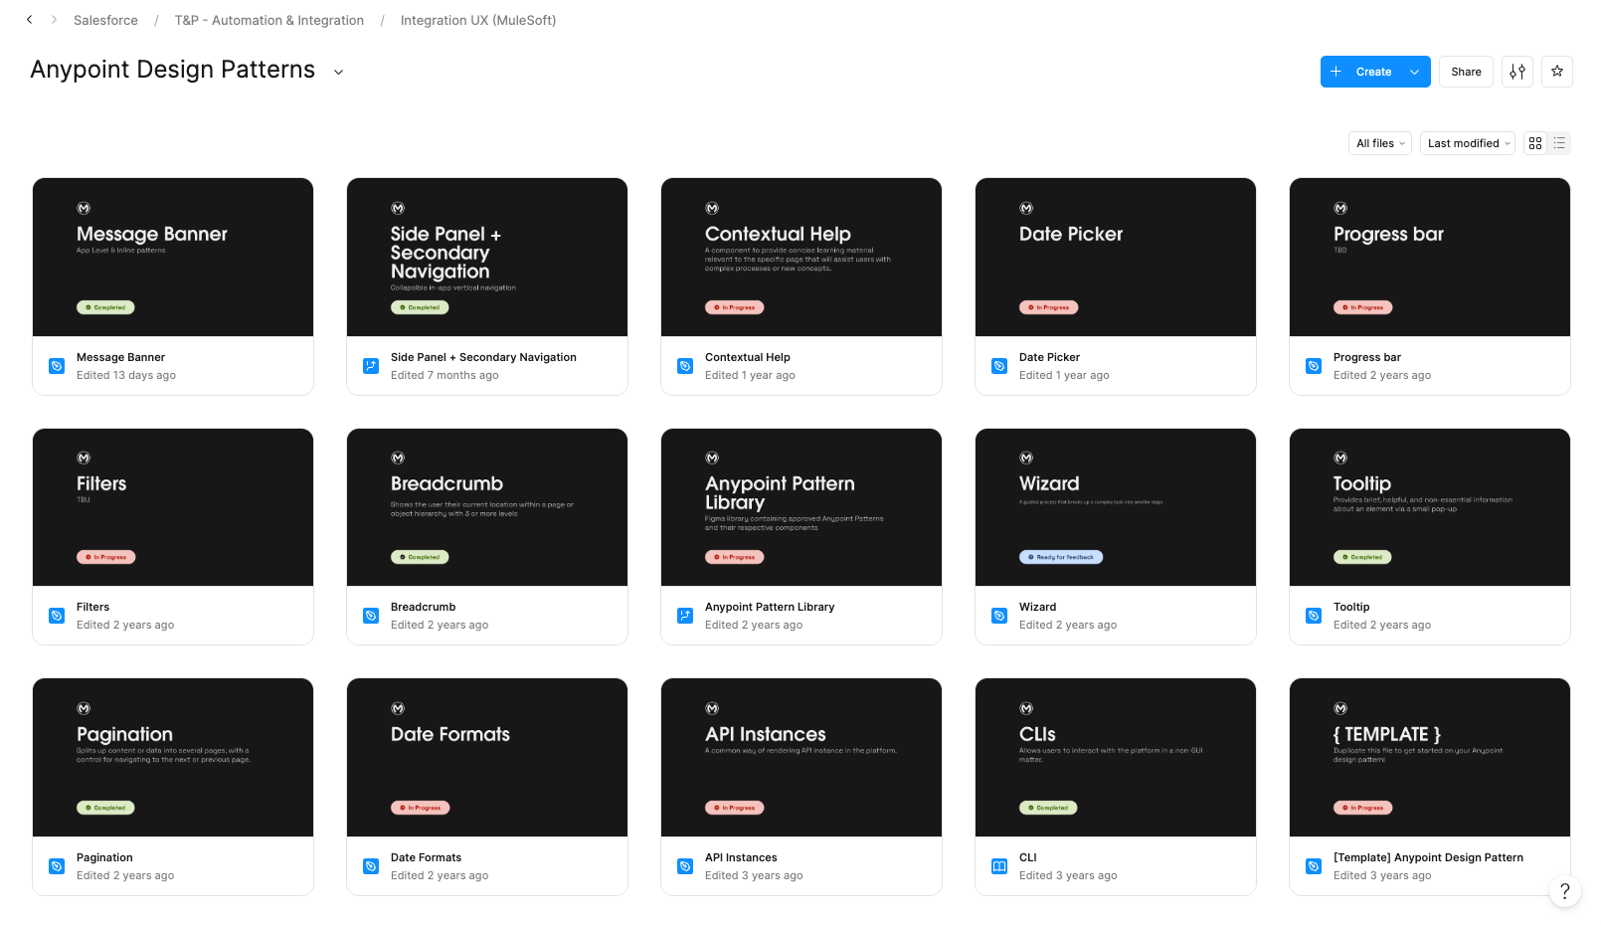Open the CLIs thumbnail
Screen dimensions: 1601x925
click(1116, 758)
